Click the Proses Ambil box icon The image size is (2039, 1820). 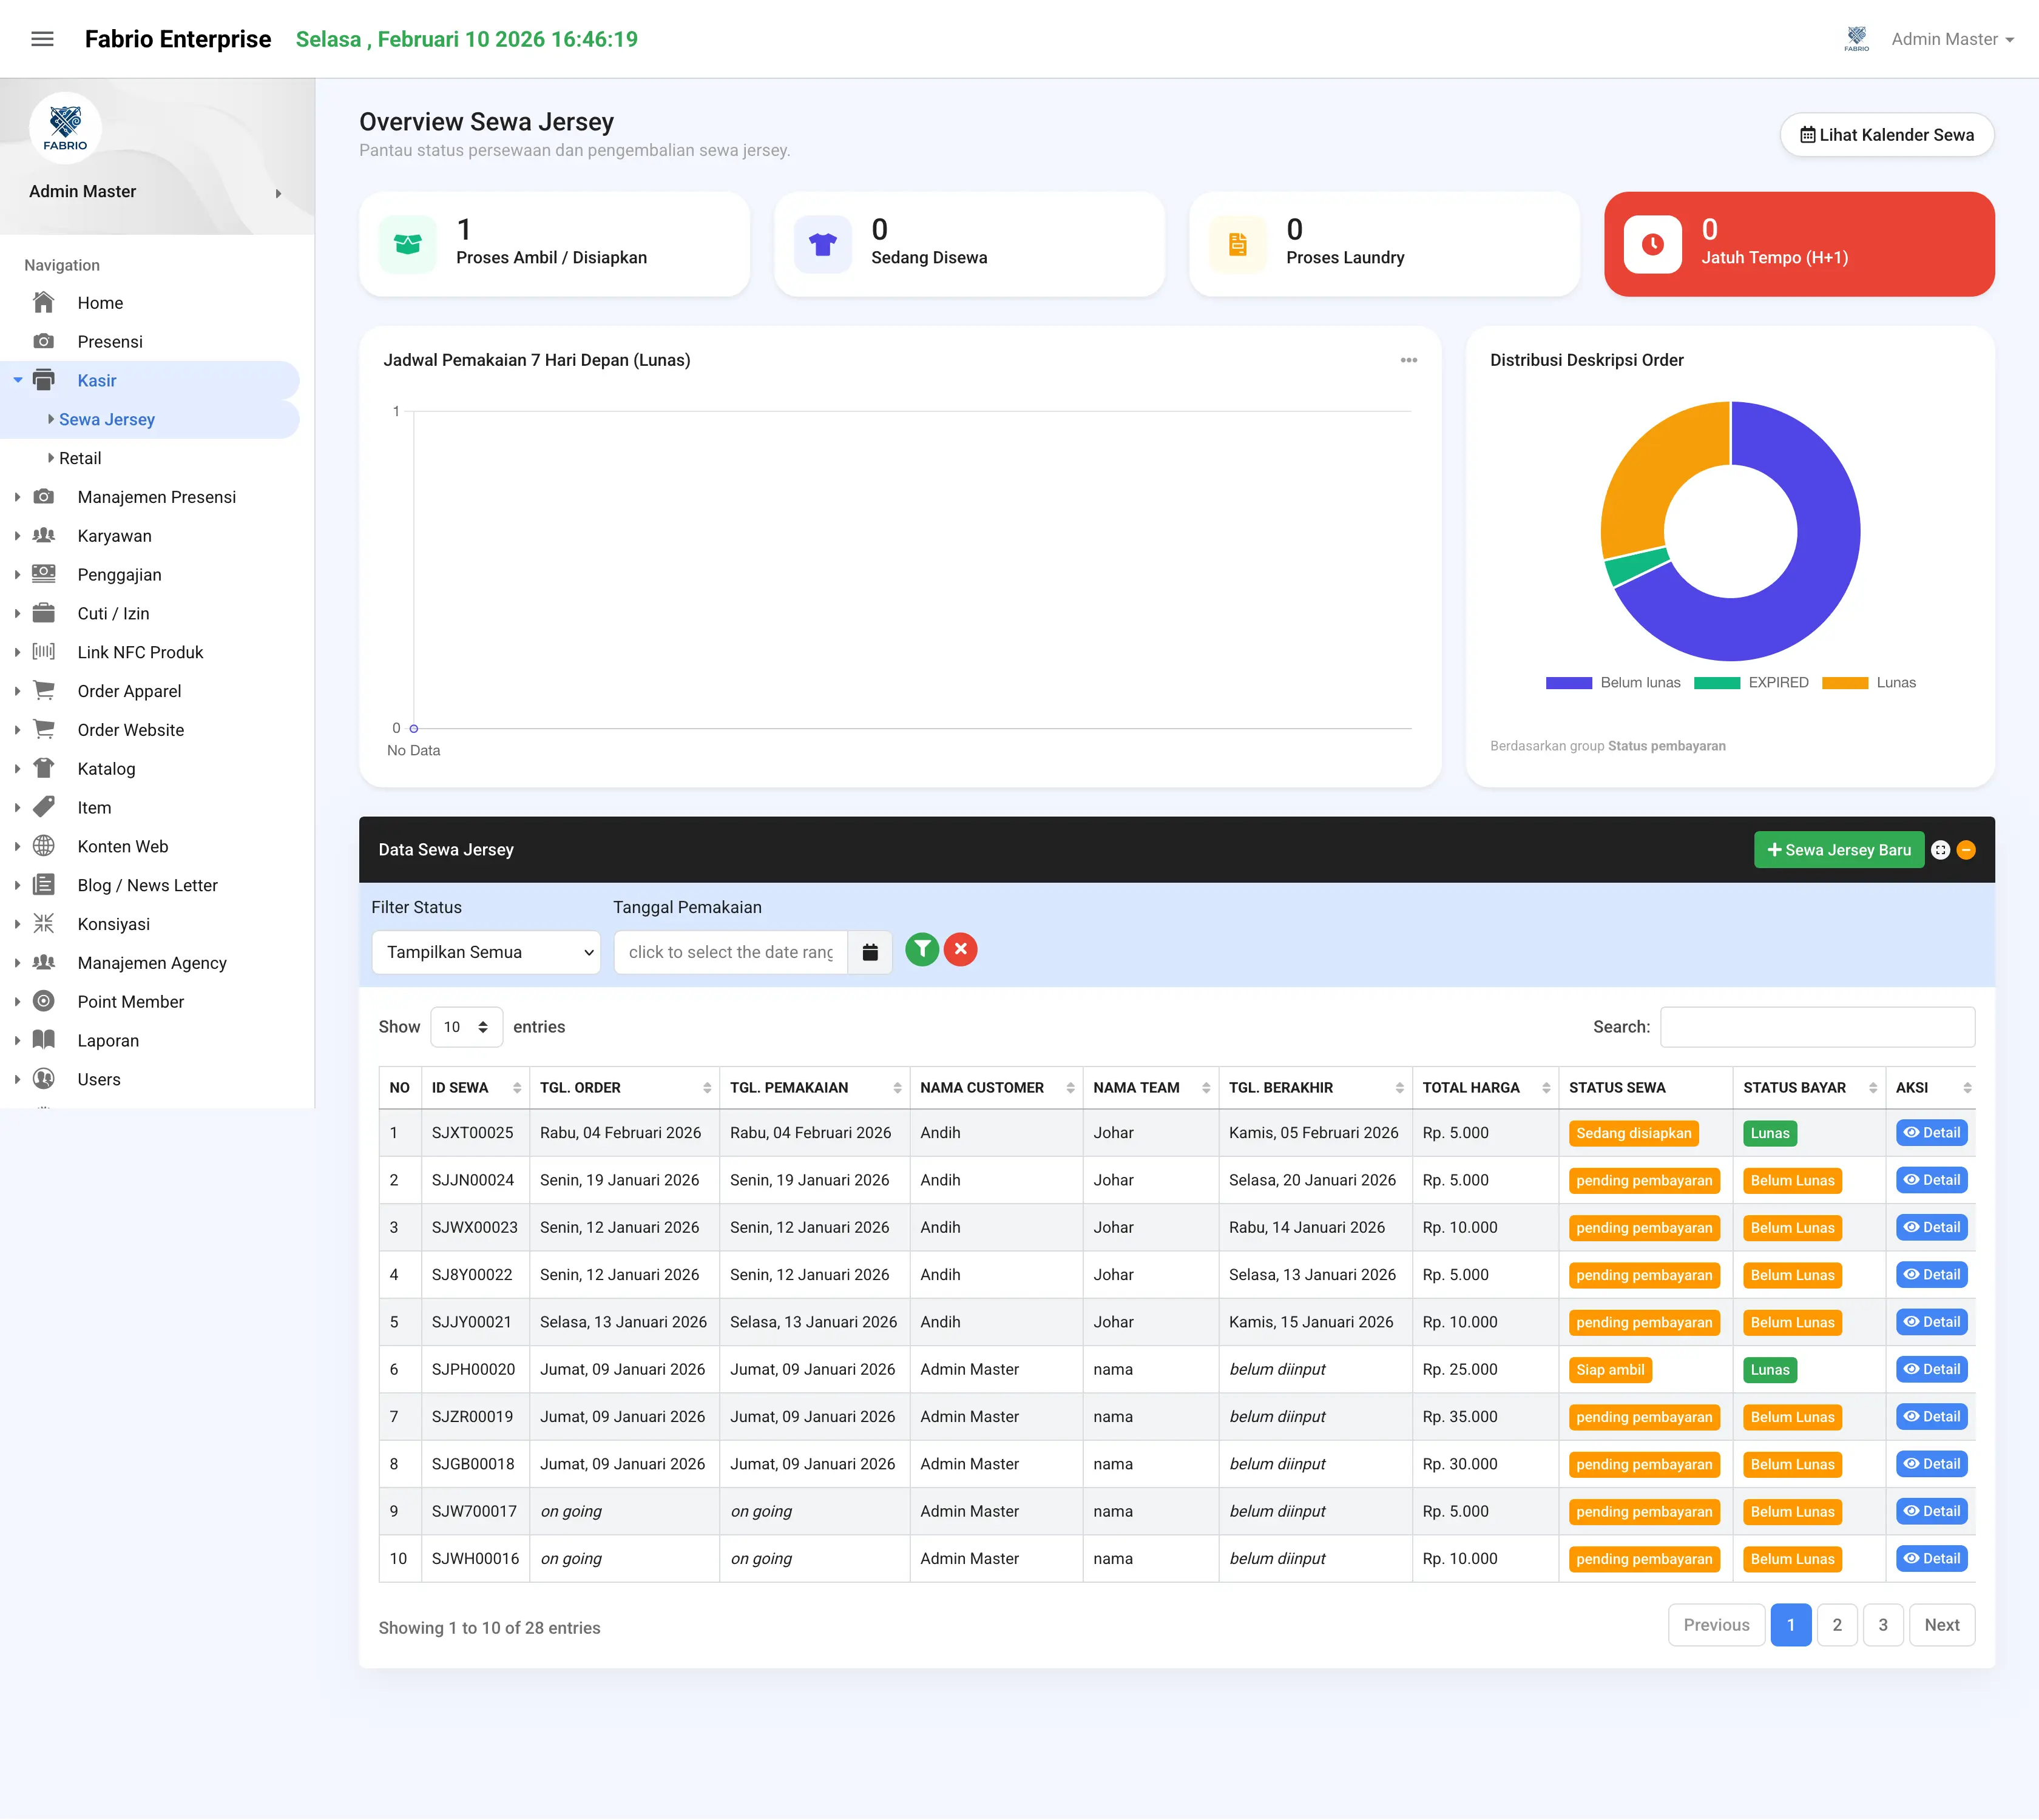pyautogui.click(x=407, y=244)
